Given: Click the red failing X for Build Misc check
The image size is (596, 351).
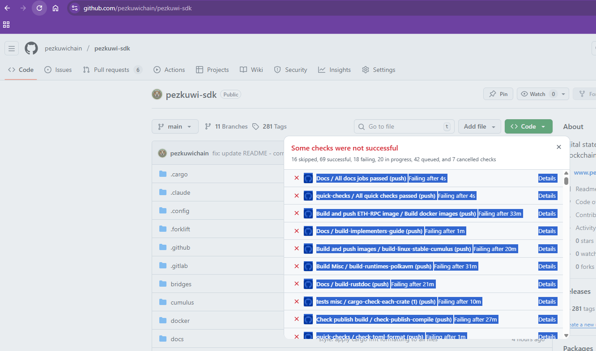Looking at the screenshot, I should pos(296,266).
